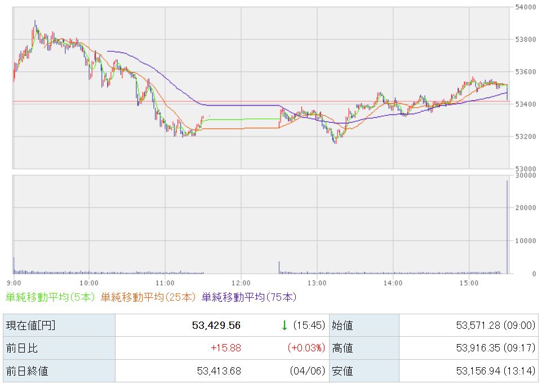Screen dimensions: 542x388
Task: Click the (+0.03%) percentage change
Action: 306,348
